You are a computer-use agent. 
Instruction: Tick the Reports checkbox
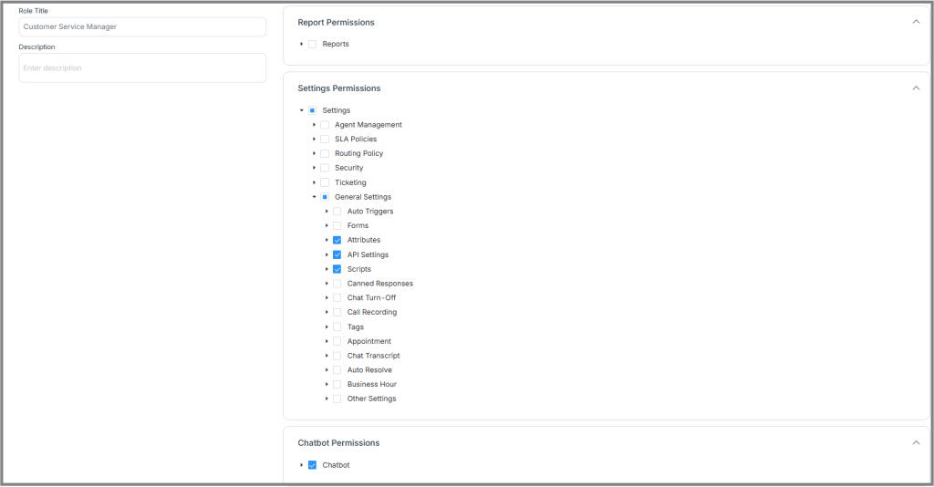click(312, 44)
